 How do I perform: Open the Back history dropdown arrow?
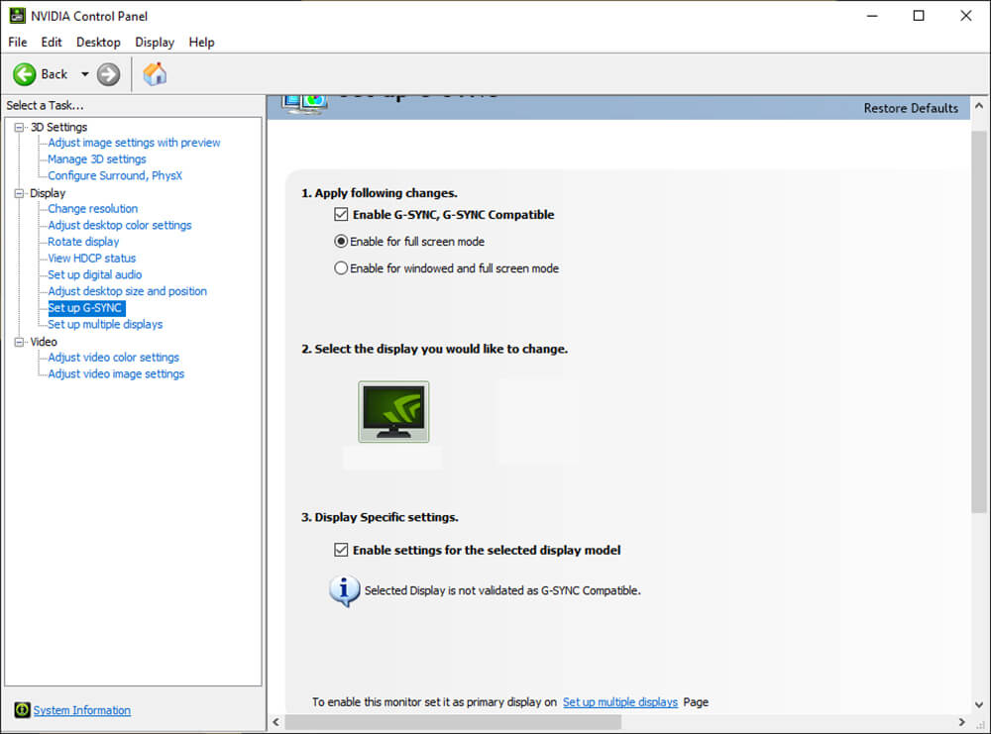click(84, 74)
